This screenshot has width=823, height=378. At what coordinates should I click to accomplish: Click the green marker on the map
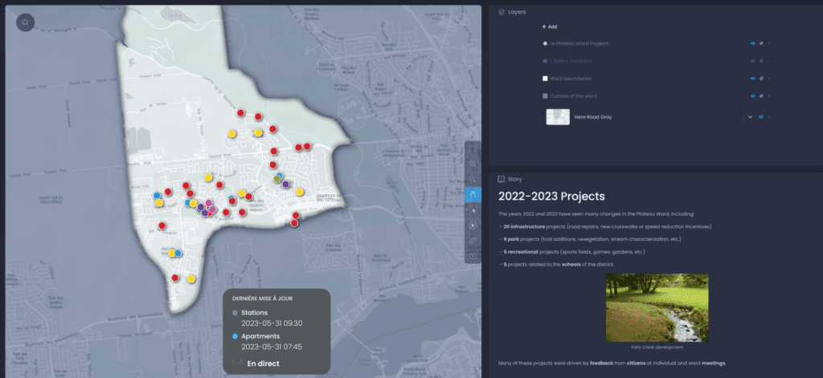point(277,179)
